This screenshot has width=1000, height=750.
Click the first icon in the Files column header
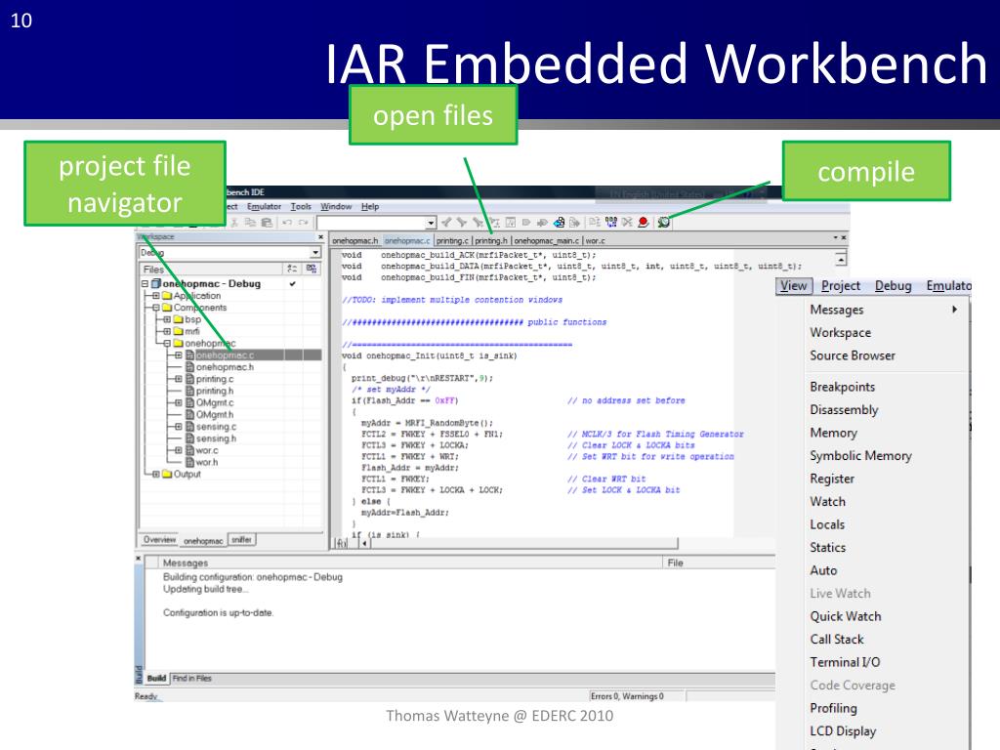pos(292,270)
